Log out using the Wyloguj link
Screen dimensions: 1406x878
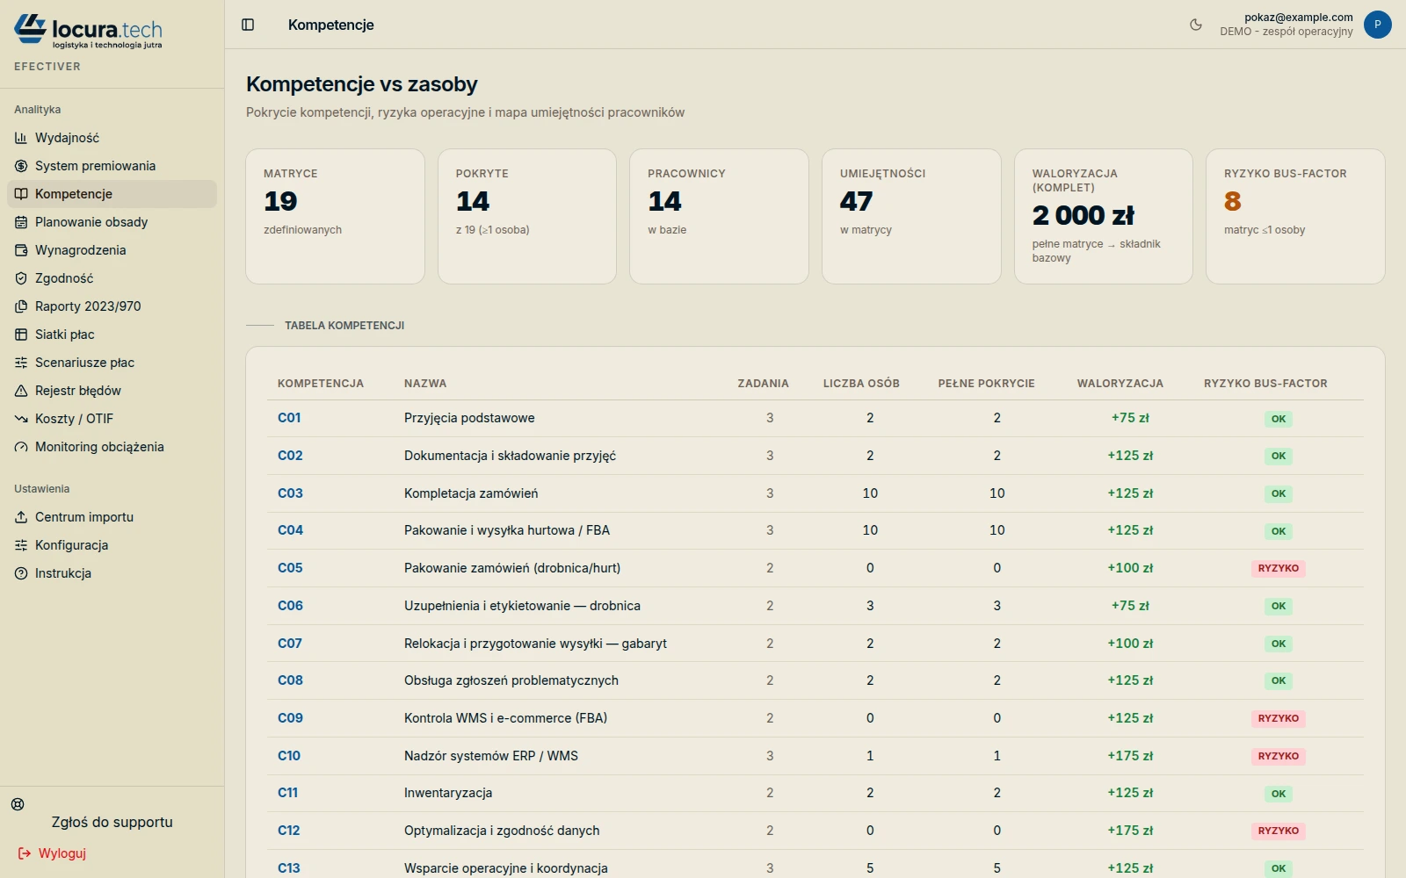point(52,853)
